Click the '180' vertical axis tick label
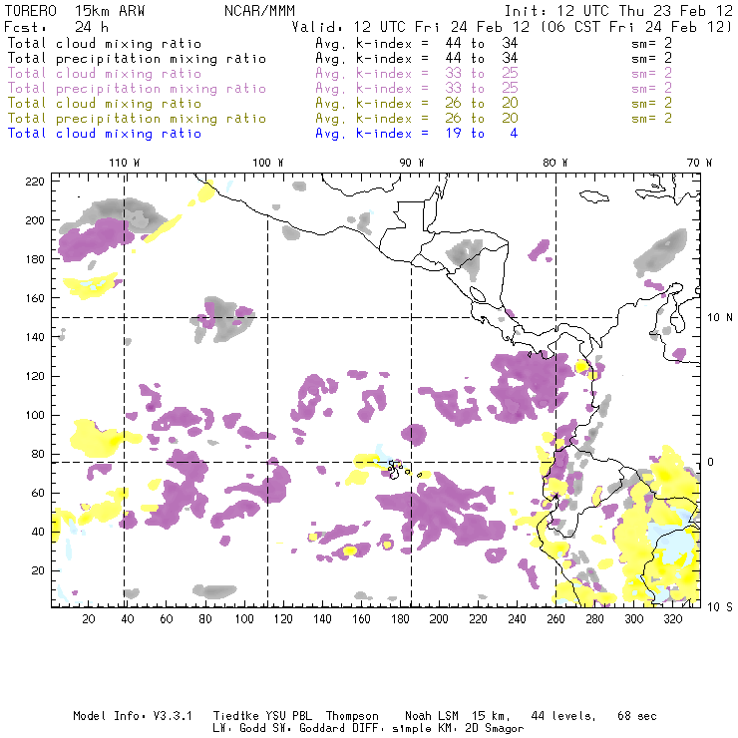 tap(35, 259)
